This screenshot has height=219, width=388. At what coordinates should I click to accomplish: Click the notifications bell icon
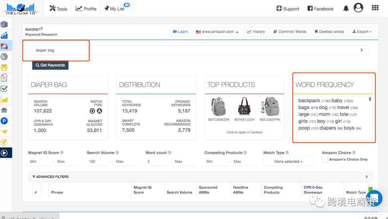coord(346,9)
